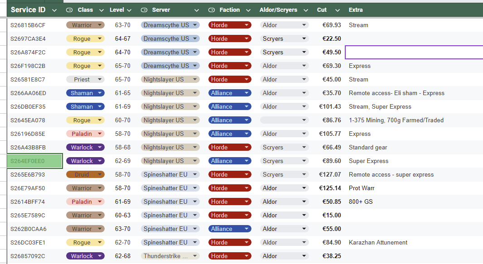Screen dimensions: 483x264
Task: Select the Service ID cell S265E7589C
Action: (35, 215)
